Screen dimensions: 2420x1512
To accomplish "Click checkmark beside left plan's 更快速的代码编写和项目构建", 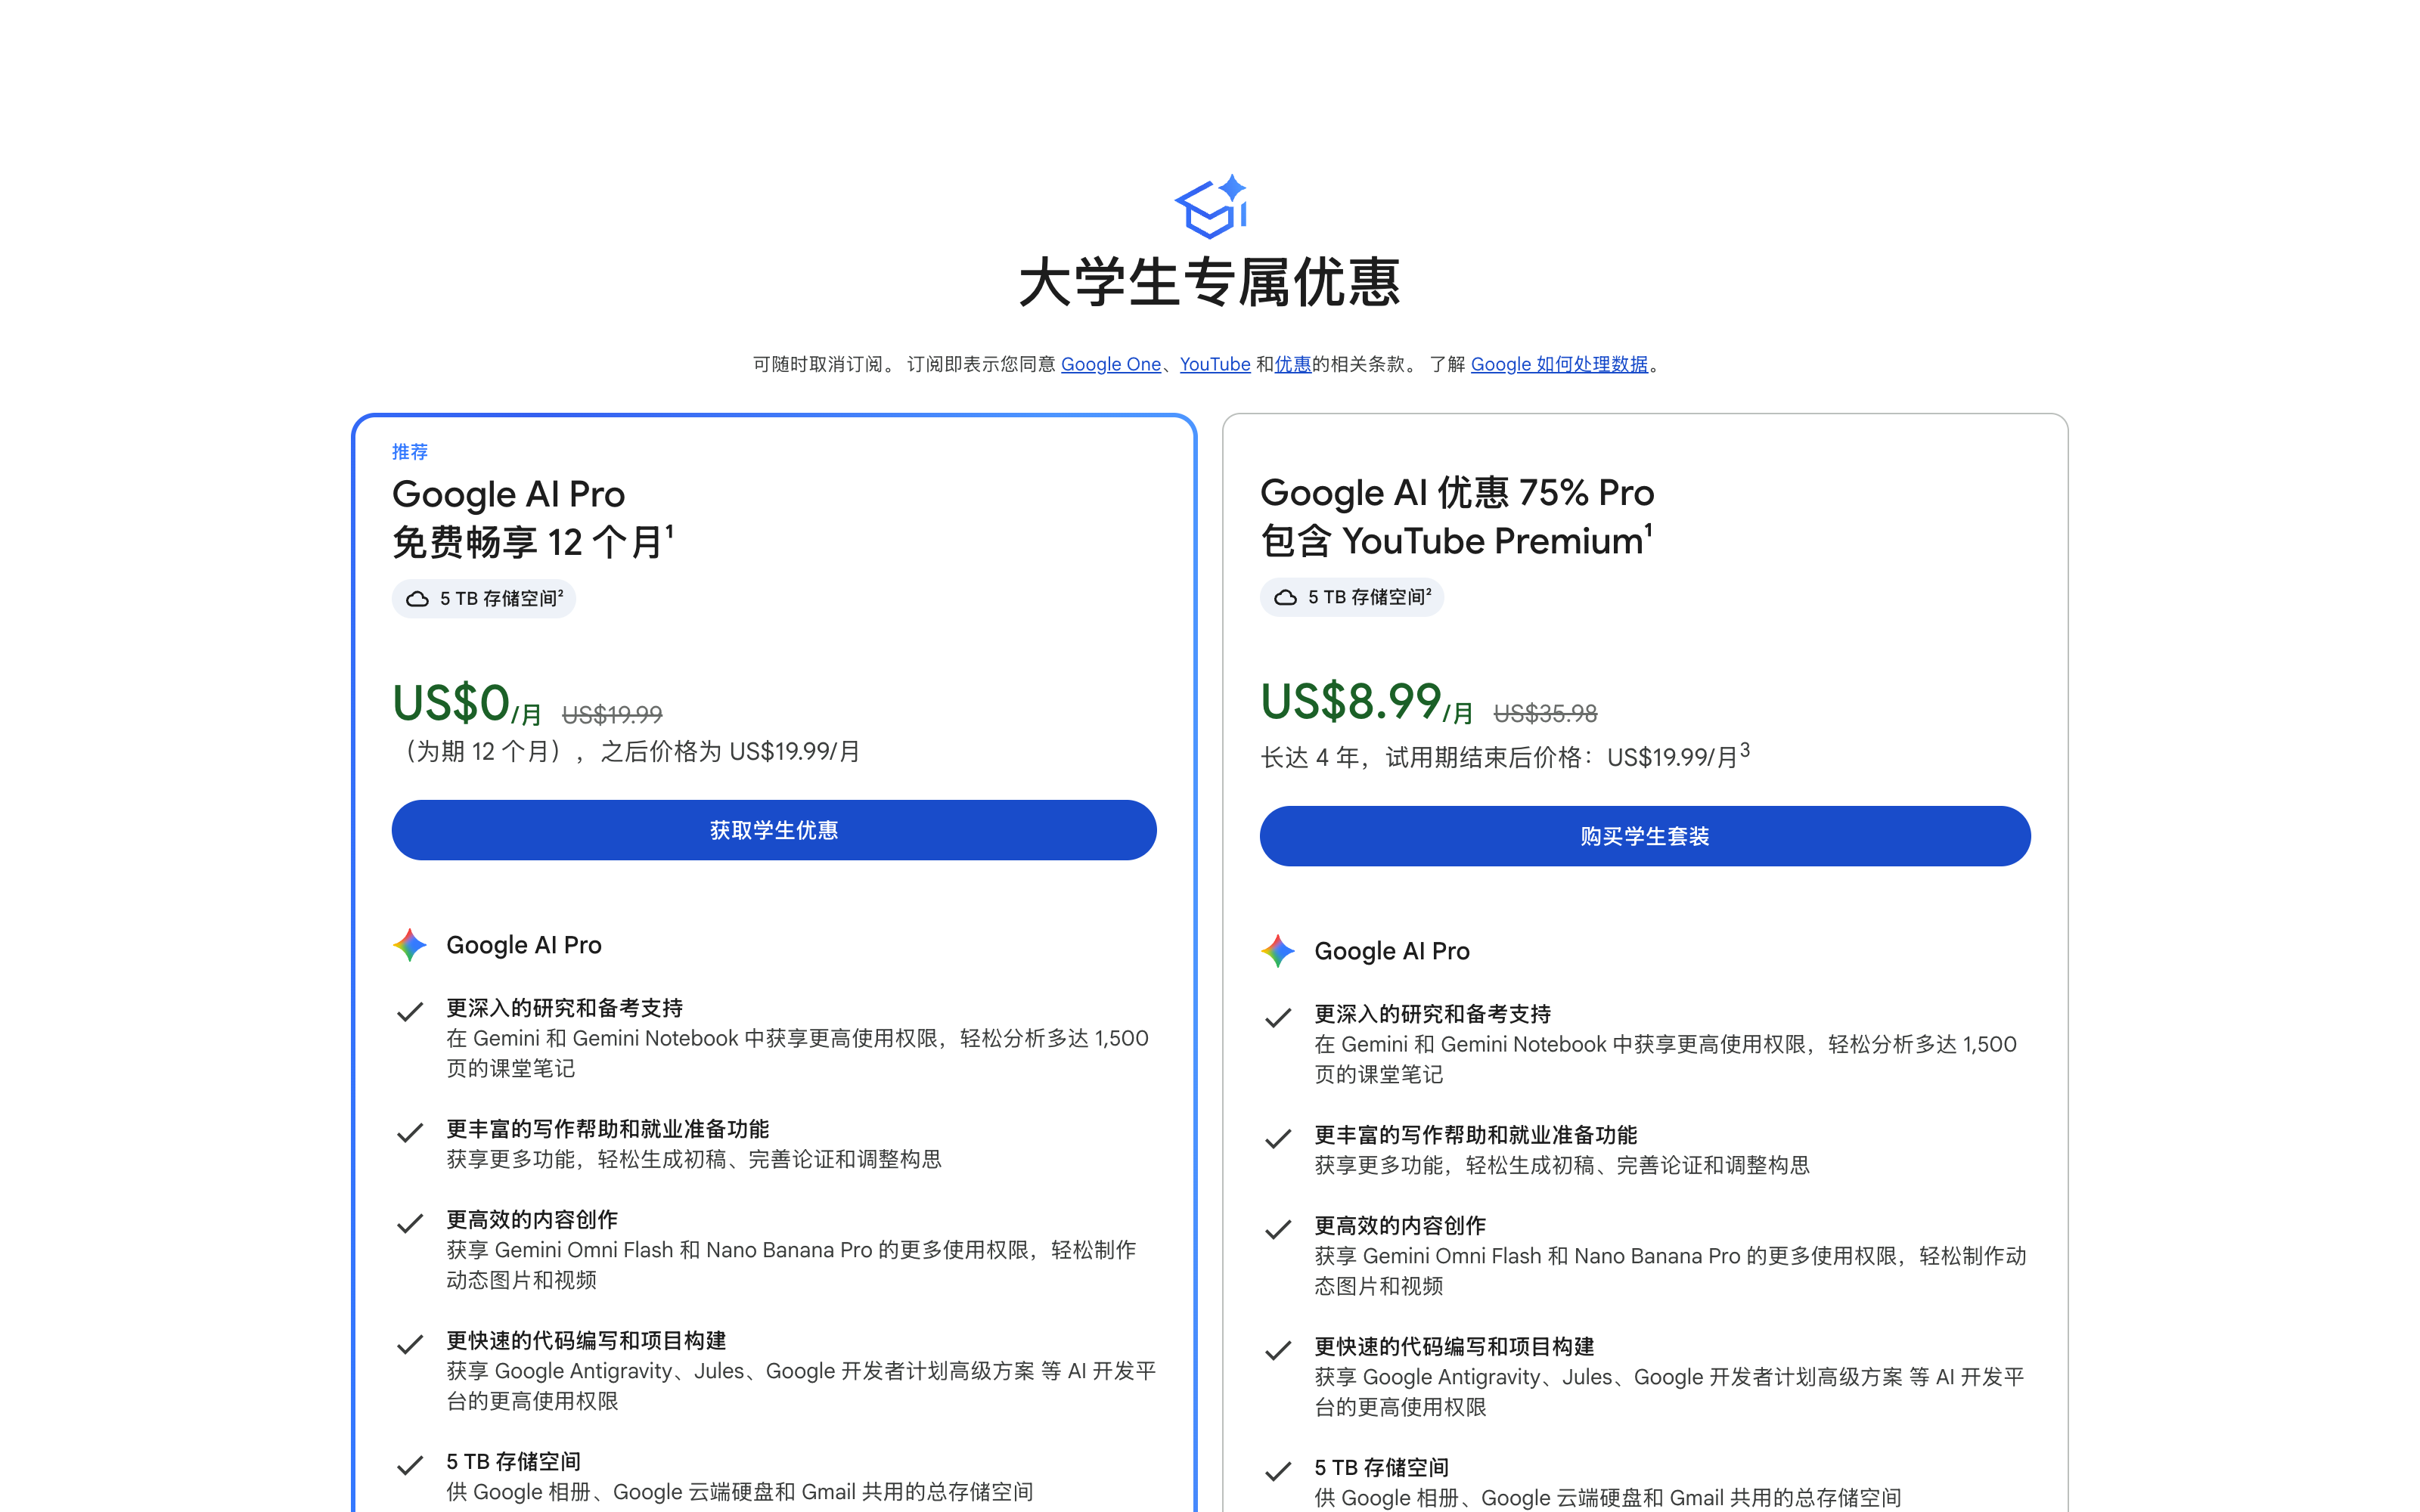I will point(410,1345).
